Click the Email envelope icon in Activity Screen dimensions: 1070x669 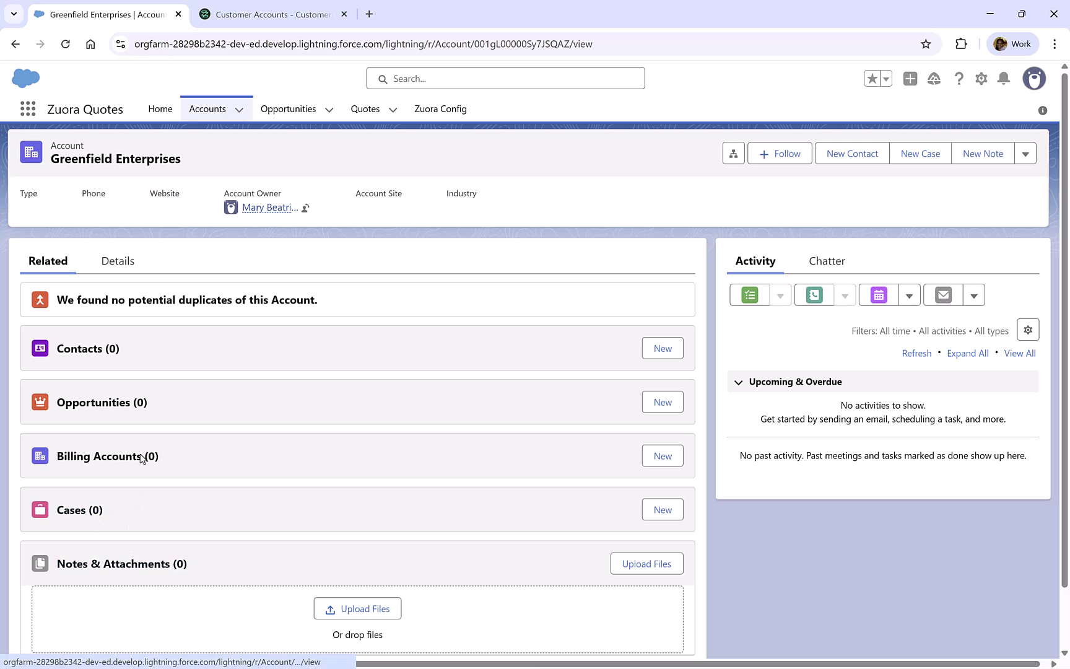click(943, 295)
